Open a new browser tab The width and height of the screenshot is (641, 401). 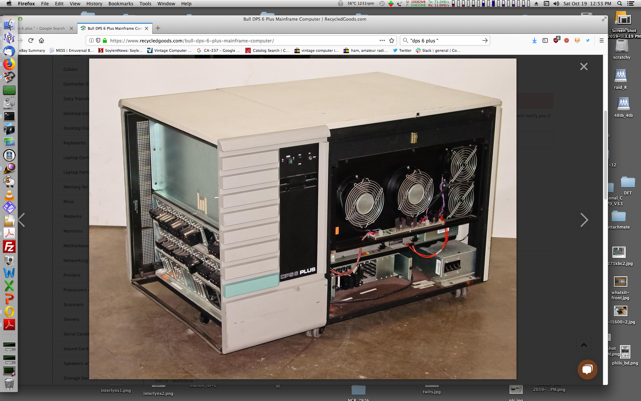click(158, 28)
